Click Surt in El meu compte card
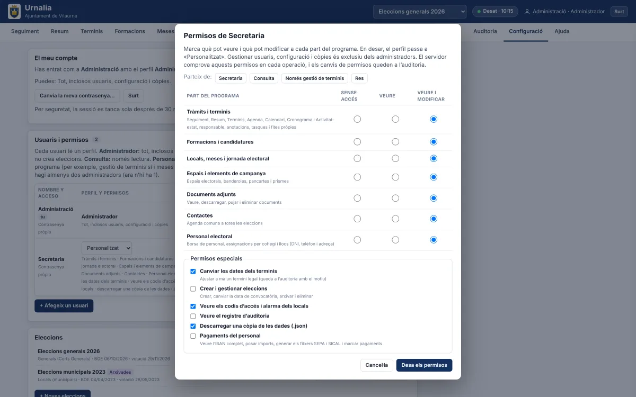This screenshot has width=636, height=397. pyautogui.click(x=134, y=96)
